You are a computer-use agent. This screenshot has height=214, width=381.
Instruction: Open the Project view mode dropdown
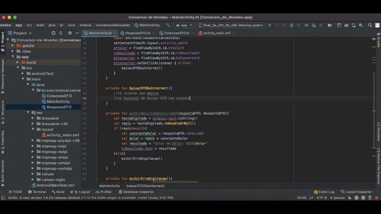20,33
